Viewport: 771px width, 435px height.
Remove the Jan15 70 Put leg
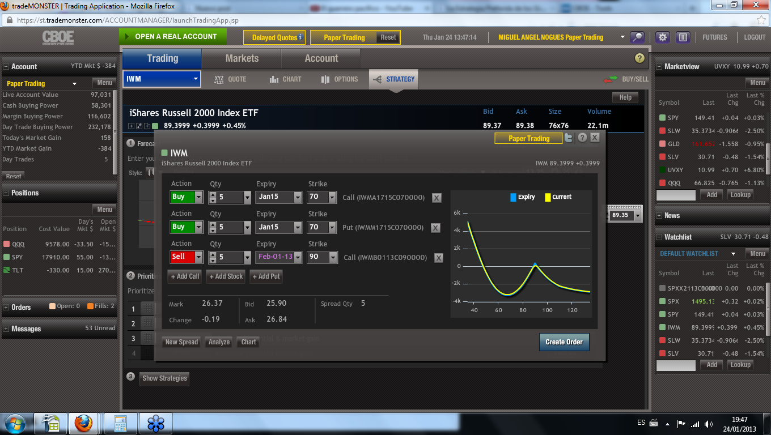click(x=435, y=228)
